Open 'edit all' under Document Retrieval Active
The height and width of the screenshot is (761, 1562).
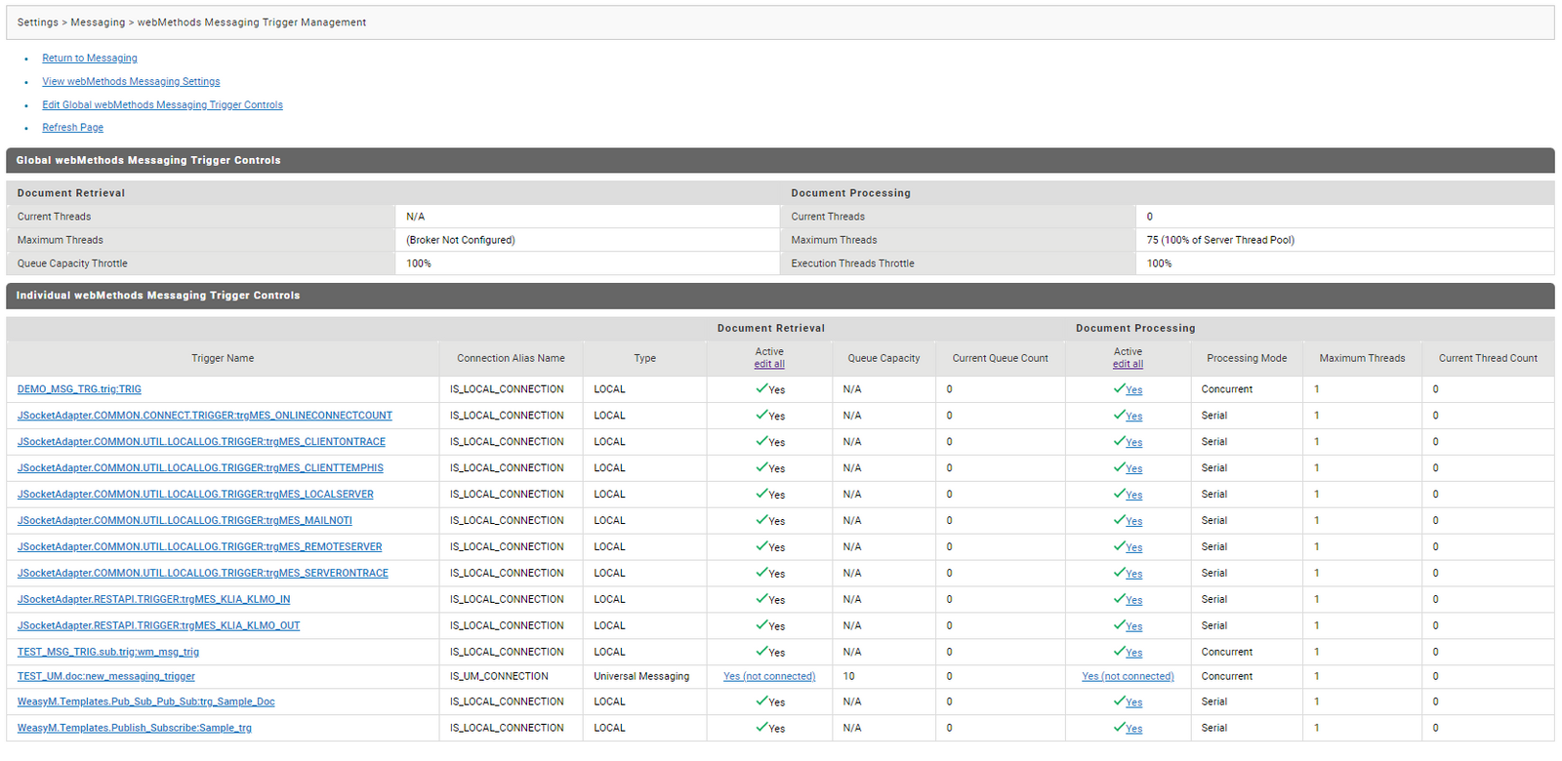pyautogui.click(x=769, y=364)
